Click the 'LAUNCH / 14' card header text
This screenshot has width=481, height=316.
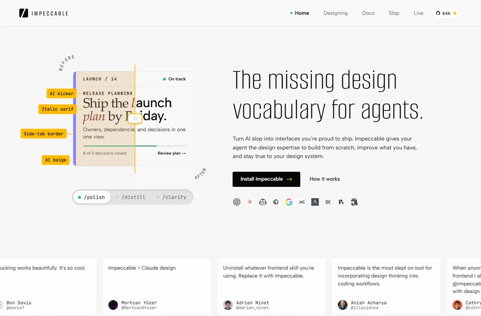click(x=100, y=79)
